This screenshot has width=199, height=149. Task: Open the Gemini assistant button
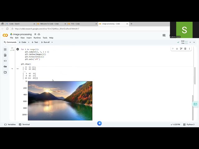99,123
